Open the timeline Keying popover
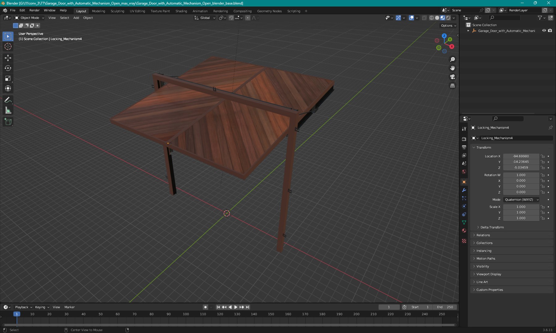Viewport: 556px width, 333px height. (x=42, y=307)
